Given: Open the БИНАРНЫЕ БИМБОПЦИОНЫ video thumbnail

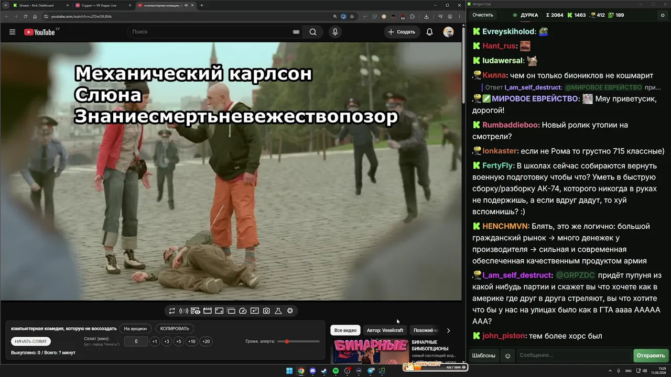Looking at the screenshot, I should coord(371,351).
